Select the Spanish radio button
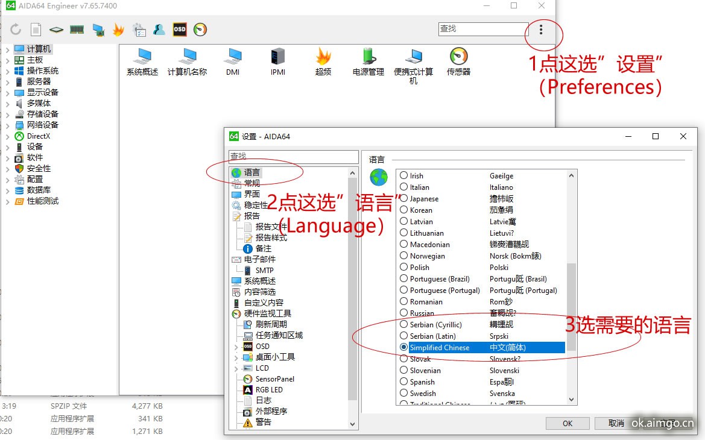Viewport: 705px width, 440px height. [403, 382]
